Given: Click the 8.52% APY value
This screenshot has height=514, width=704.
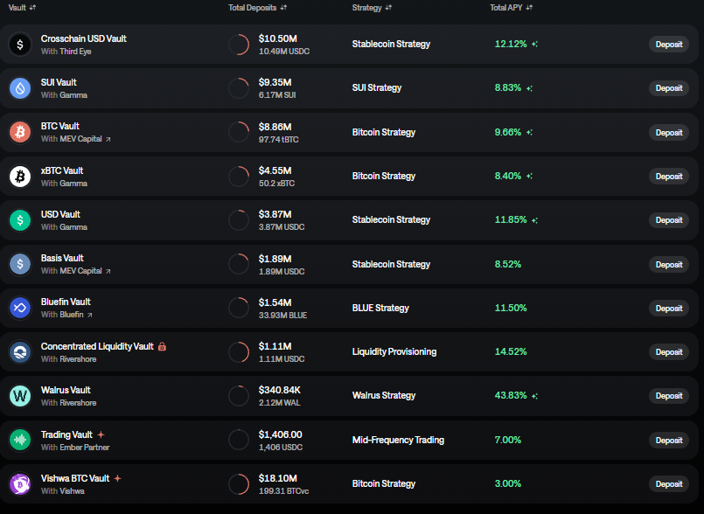Looking at the screenshot, I should [508, 264].
